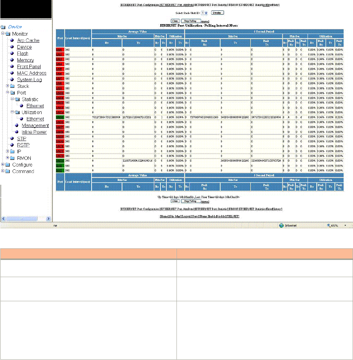Click Stop Polling button above the table
The width and height of the screenshot is (353, 360).
(191, 21)
